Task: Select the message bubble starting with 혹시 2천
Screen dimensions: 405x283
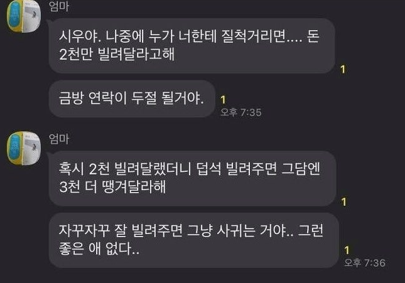Action: [x=192, y=178]
